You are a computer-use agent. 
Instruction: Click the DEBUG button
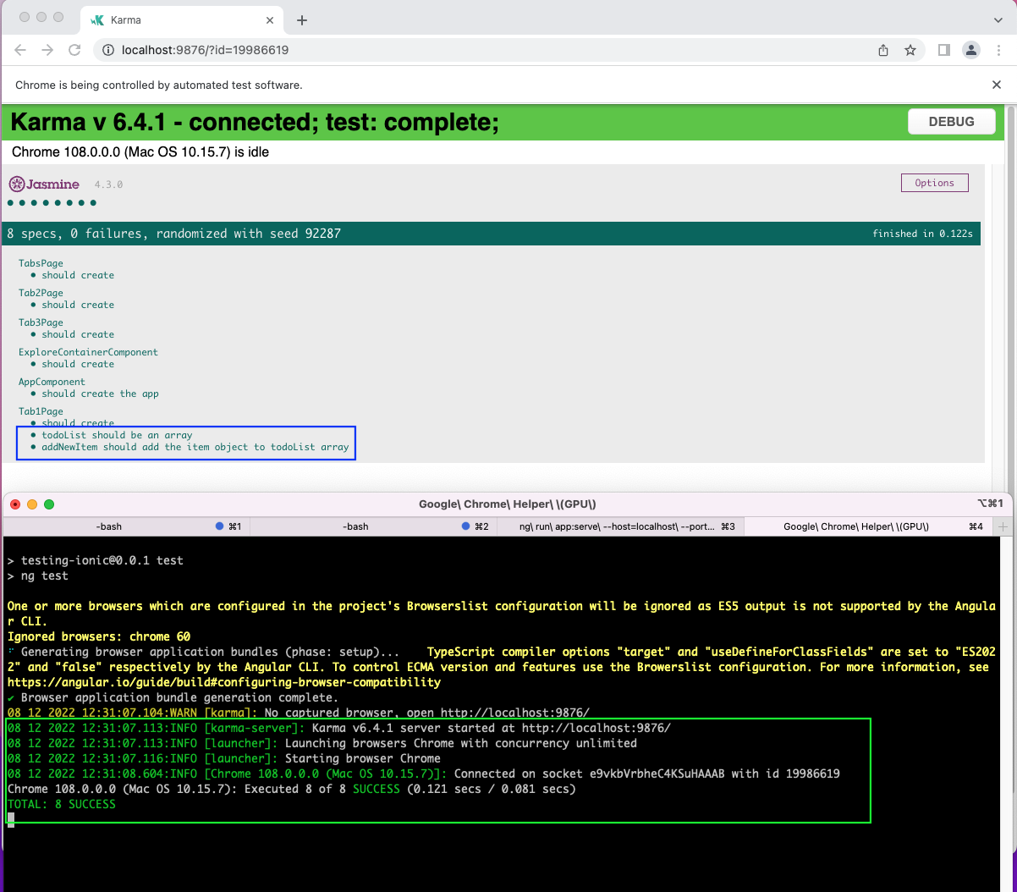click(x=952, y=122)
